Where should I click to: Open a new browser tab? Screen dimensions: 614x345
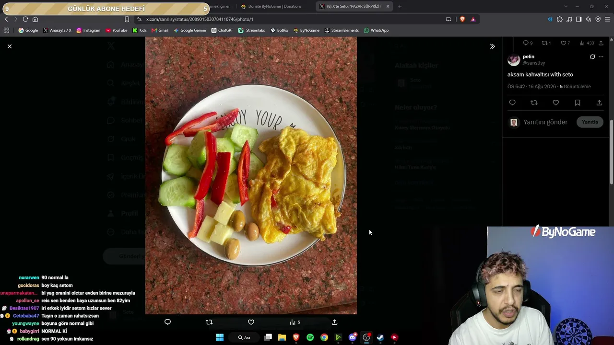pos(400,6)
